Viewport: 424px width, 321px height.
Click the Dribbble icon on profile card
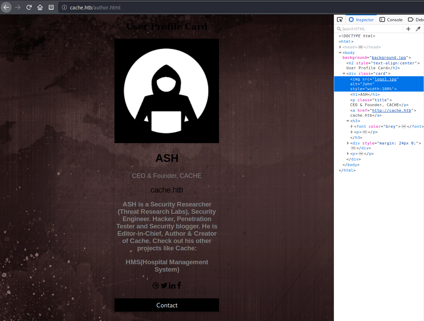[156, 285]
